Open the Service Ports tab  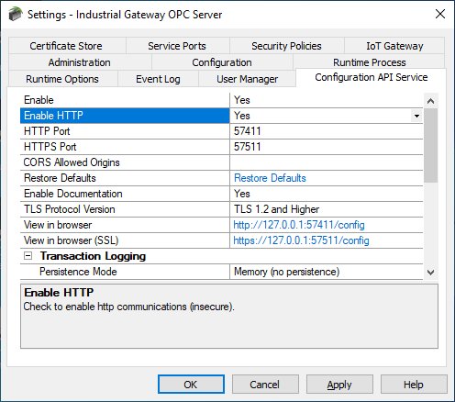coord(177,46)
